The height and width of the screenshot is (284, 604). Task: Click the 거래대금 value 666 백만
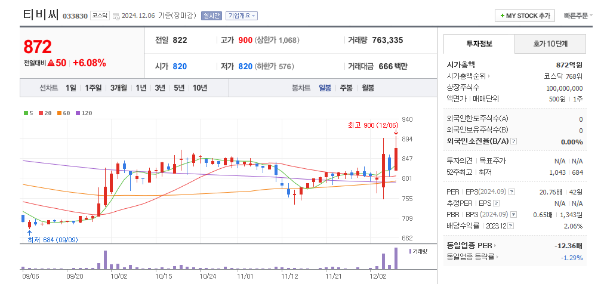pos(393,66)
